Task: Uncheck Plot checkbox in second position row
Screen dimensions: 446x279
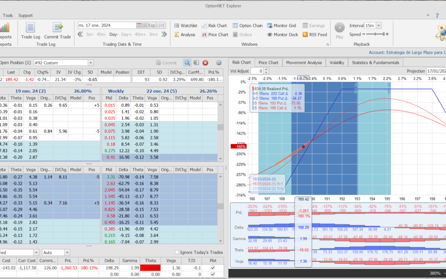Action: point(213,274)
